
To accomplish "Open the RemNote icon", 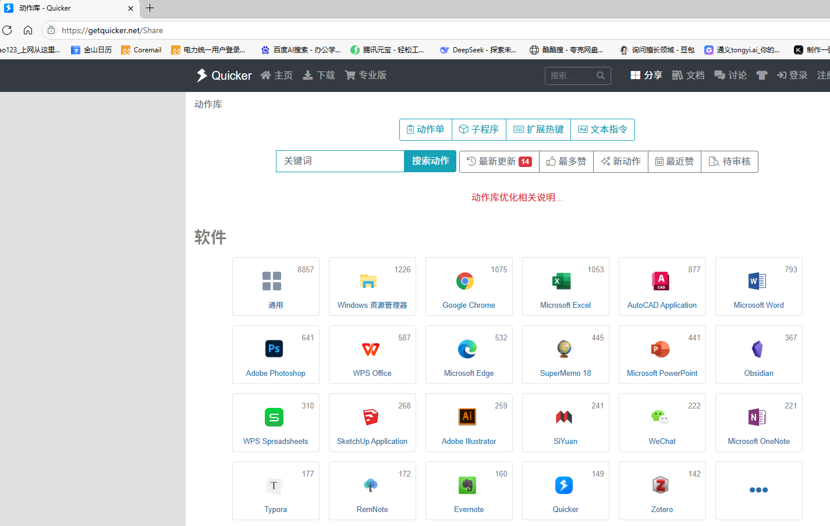I will click(371, 485).
